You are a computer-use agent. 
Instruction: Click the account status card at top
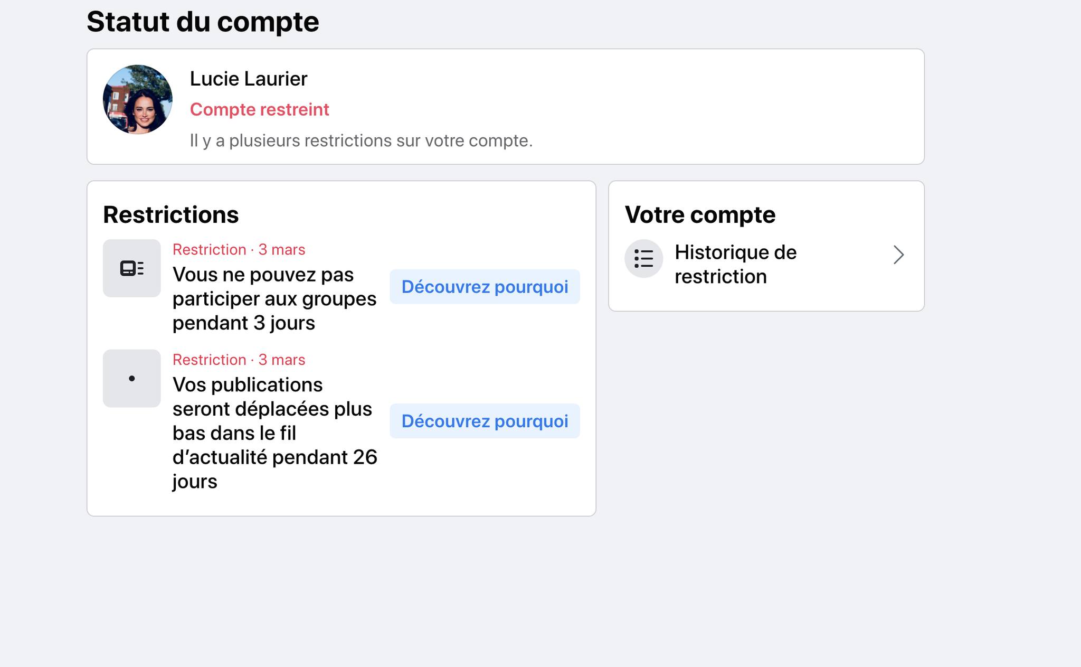tap(505, 107)
